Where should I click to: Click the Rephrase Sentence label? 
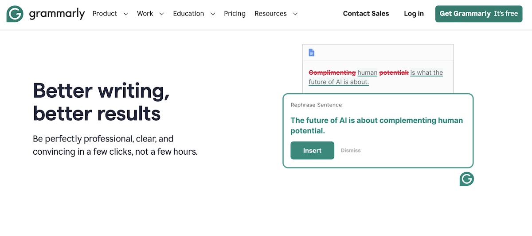pos(316,105)
